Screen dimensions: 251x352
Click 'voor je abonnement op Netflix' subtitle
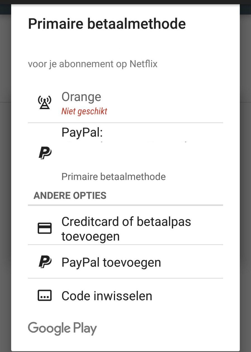tap(93, 64)
